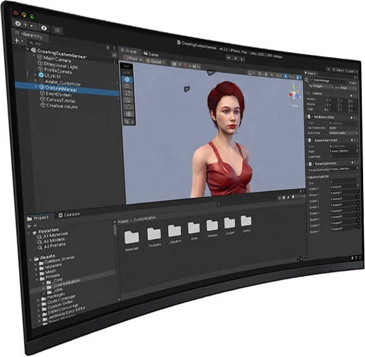Toggle the Custom Avatar script enabled checkbox
The image size is (365, 357).
313,140
